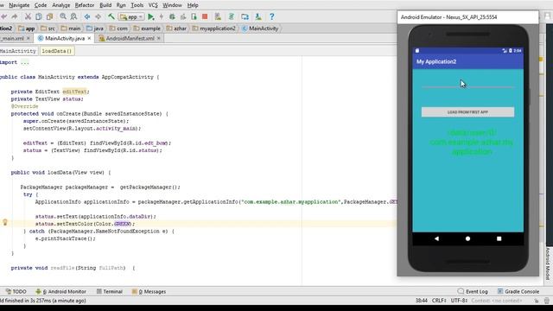Open the Tools menu

pos(137,5)
